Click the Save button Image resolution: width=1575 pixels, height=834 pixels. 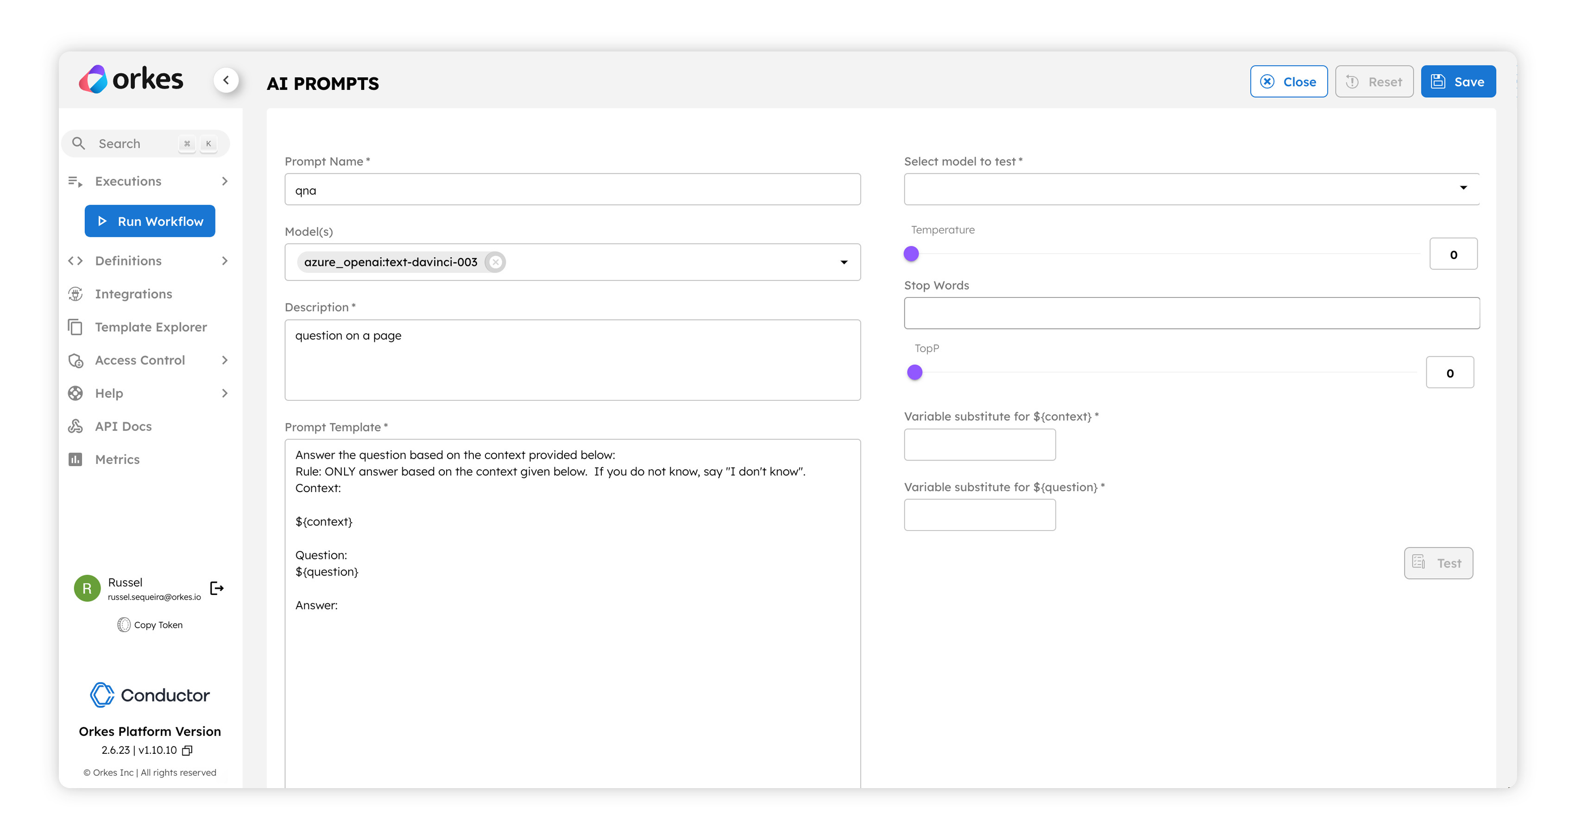tap(1458, 82)
